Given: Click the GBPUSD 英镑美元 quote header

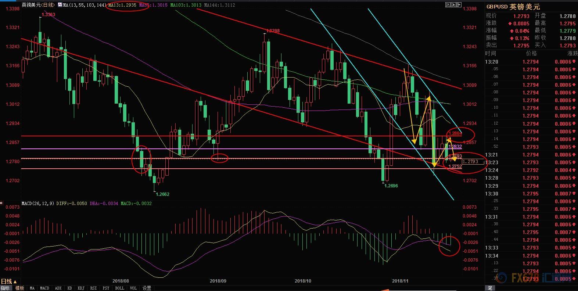Looking at the screenshot, I should (513, 7).
